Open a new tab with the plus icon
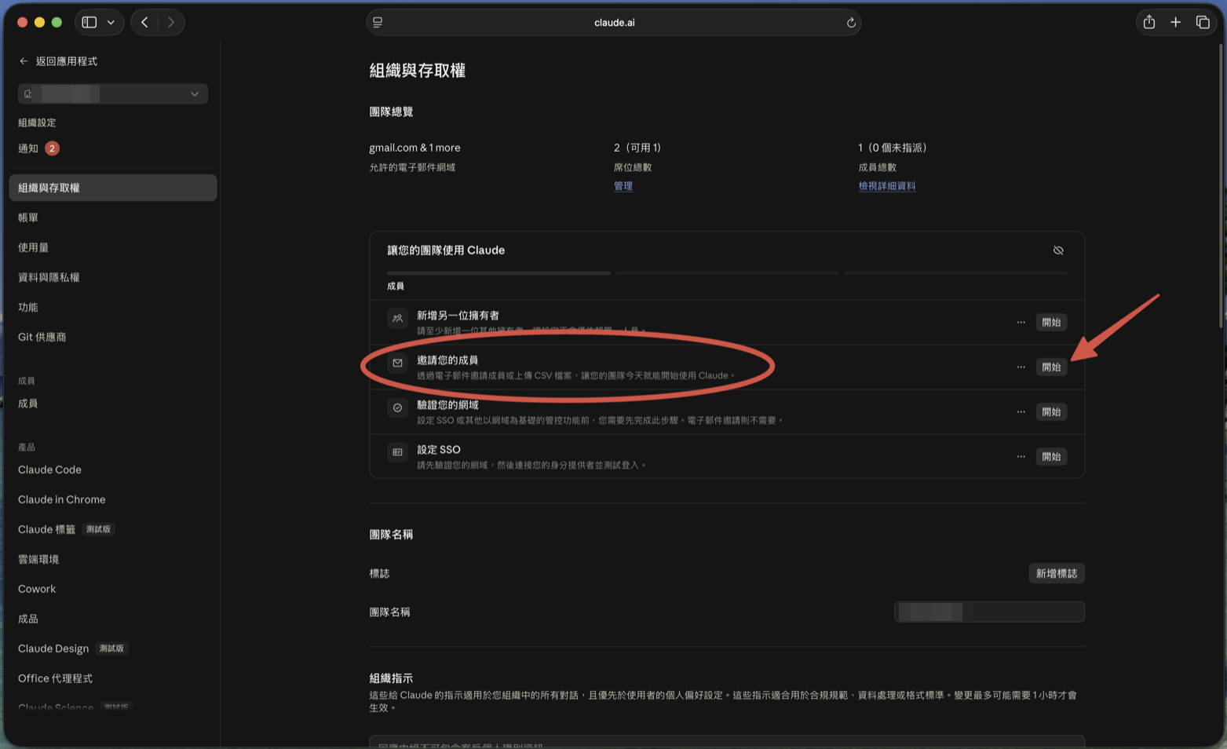The width and height of the screenshot is (1227, 749). (1175, 22)
